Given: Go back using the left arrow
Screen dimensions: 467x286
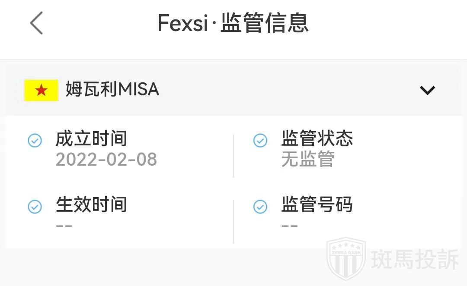Looking at the screenshot, I should pyautogui.click(x=36, y=23).
